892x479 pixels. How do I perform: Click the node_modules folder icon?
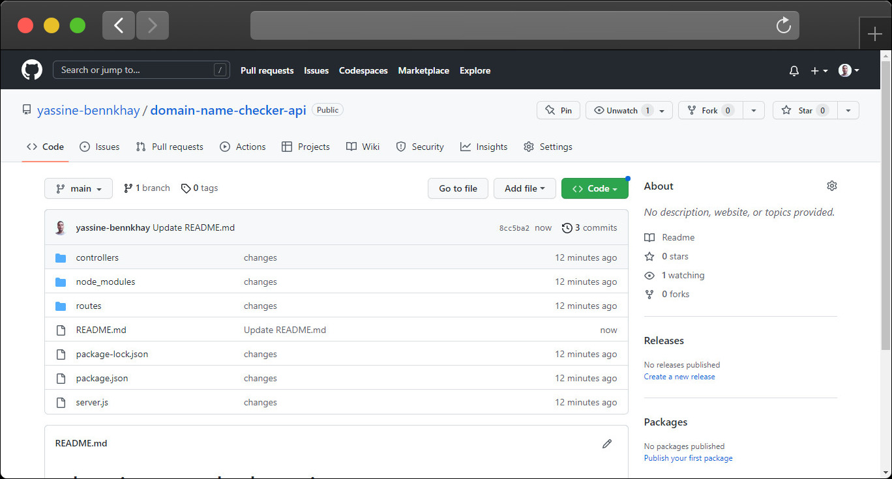(61, 282)
